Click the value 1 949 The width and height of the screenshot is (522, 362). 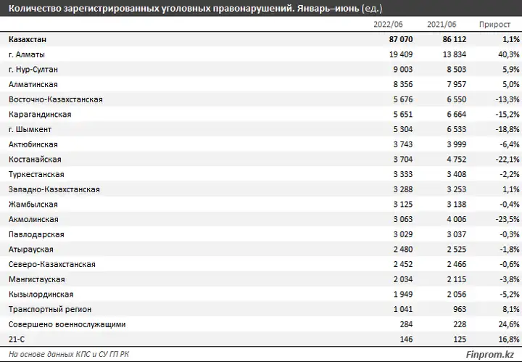click(403, 294)
